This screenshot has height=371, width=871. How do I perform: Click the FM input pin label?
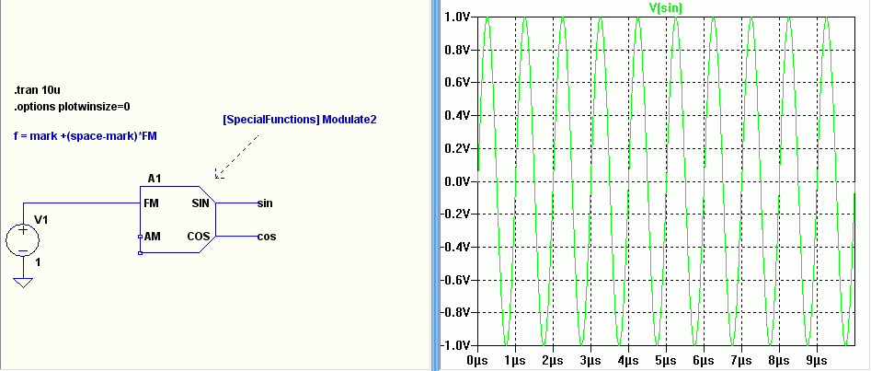point(151,203)
